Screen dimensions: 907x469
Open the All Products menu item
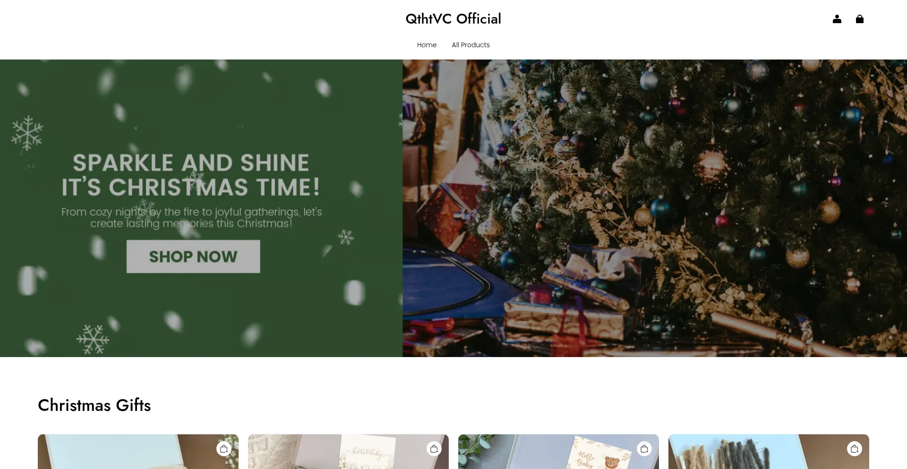[x=471, y=45]
